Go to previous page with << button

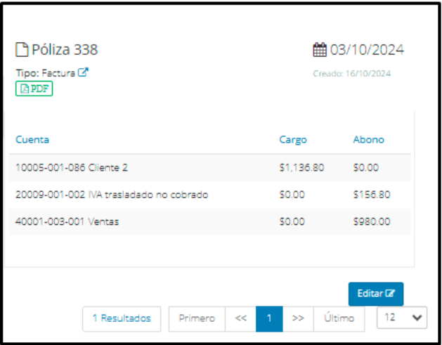point(240,319)
